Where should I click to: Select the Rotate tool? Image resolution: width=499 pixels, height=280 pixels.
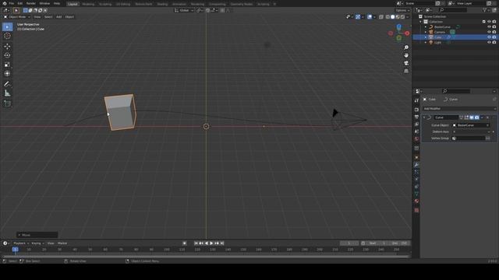pos(7,55)
